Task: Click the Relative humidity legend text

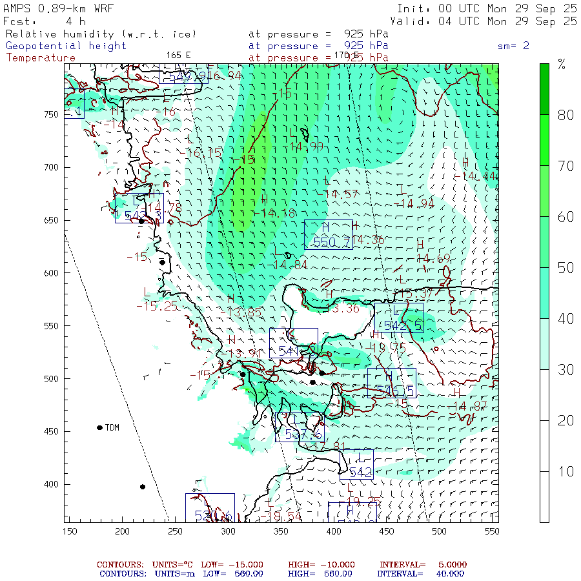Action: tap(101, 34)
